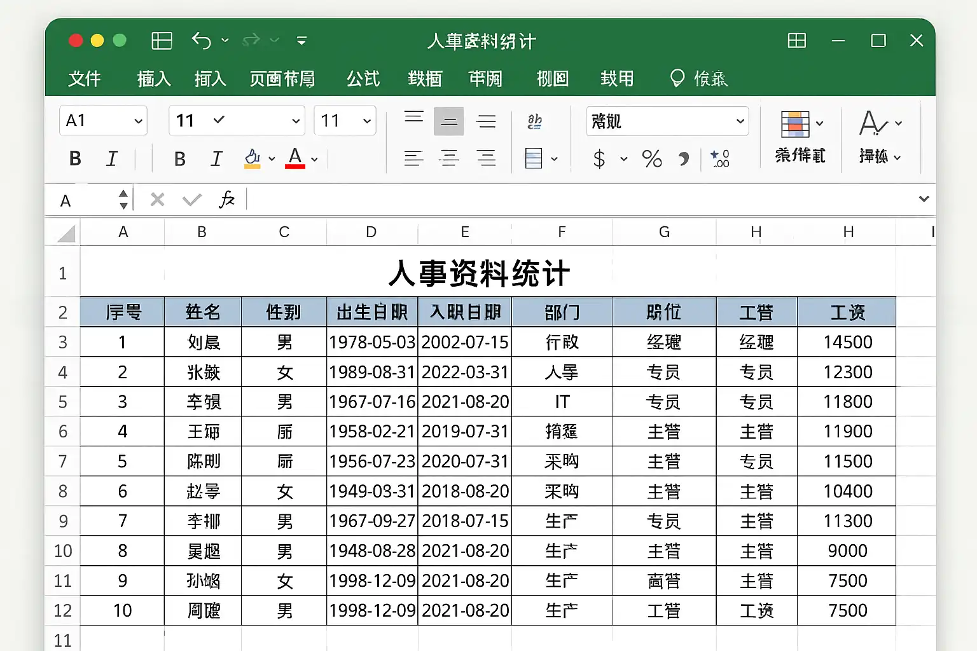Select the cell containing 14500
The width and height of the screenshot is (977, 651).
(x=847, y=342)
